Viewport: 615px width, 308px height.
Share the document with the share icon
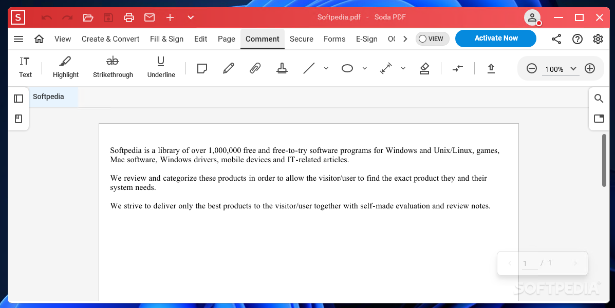coord(556,39)
